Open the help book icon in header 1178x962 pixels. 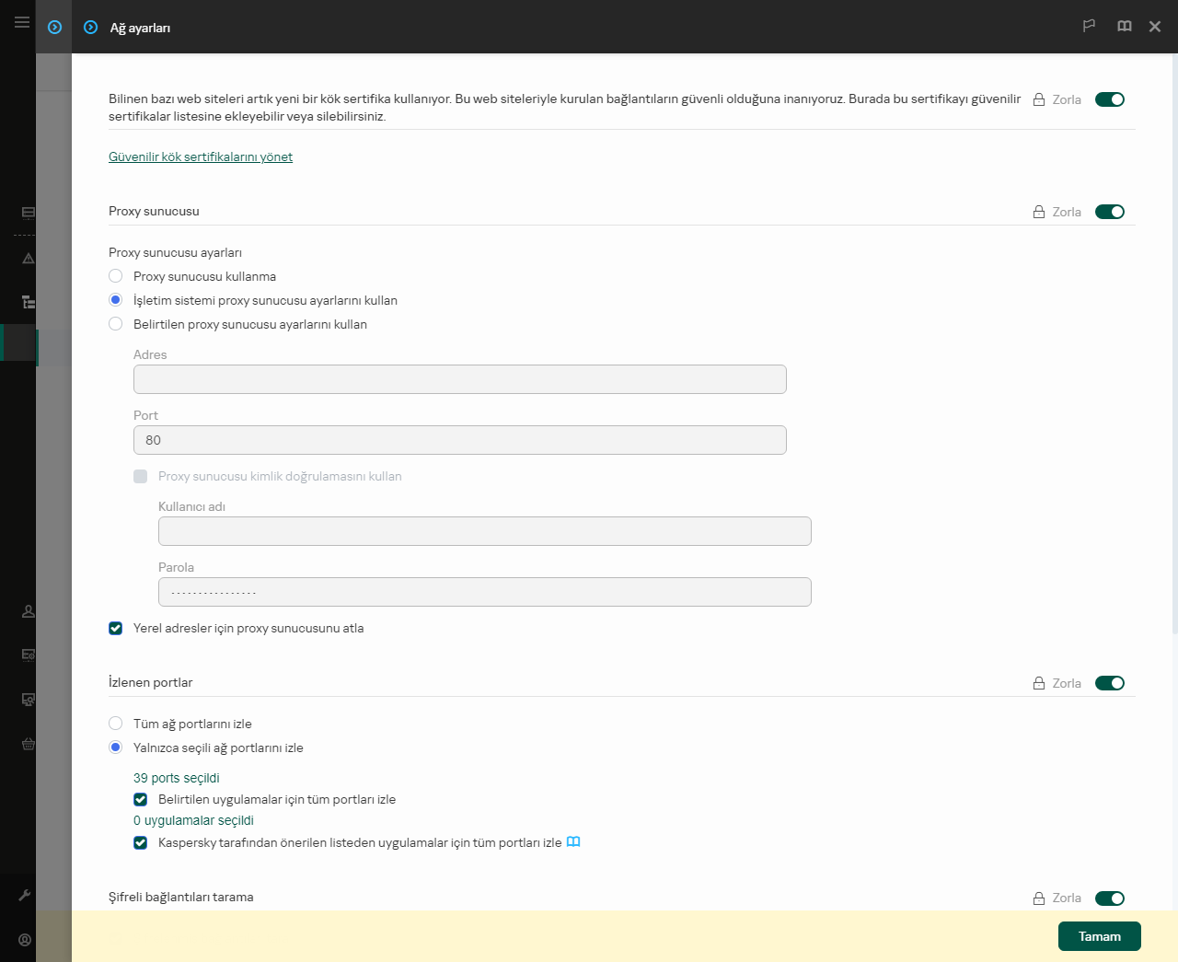coord(1124,27)
